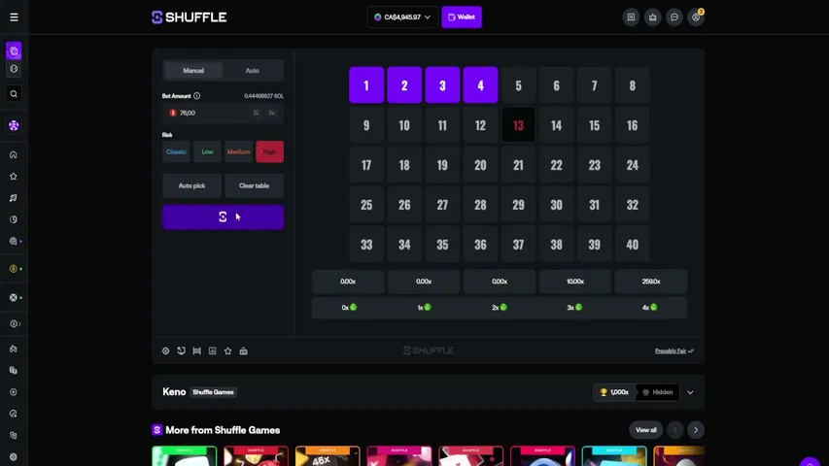Image resolution: width=829 pixels, height=466 pixels.
Task: Click the purple chip icon in the sidebar
Action: pyautogui.click(x=14, y=126)
